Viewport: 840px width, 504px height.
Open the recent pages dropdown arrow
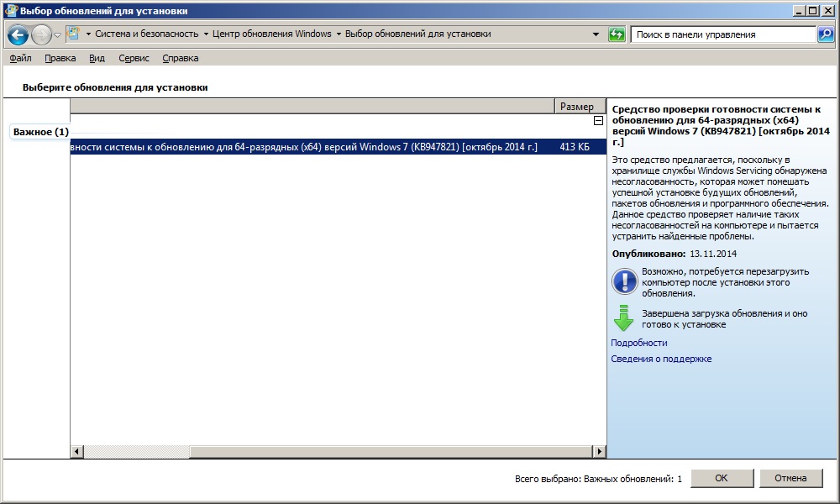coord(57,35)
